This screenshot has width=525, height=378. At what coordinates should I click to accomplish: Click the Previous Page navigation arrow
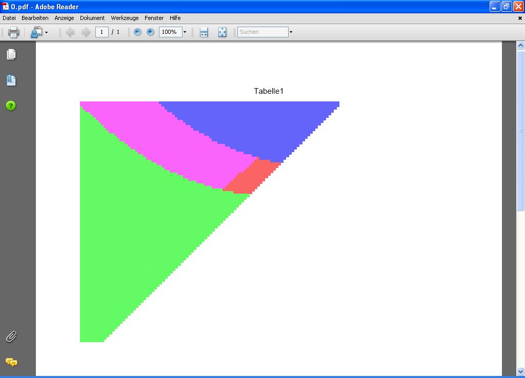[x=70, y=32]
